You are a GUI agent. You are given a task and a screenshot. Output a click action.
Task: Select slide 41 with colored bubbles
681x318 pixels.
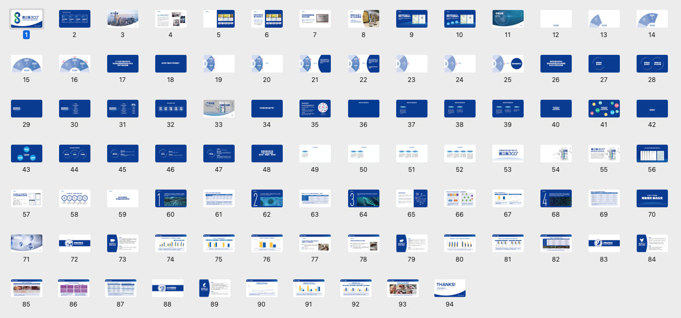[x=604, y=109]
